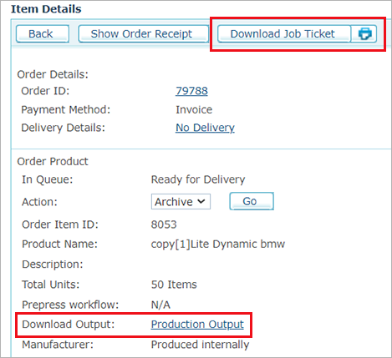Click the chevron arrow in Archive combo box

click(x=201, y=201)
